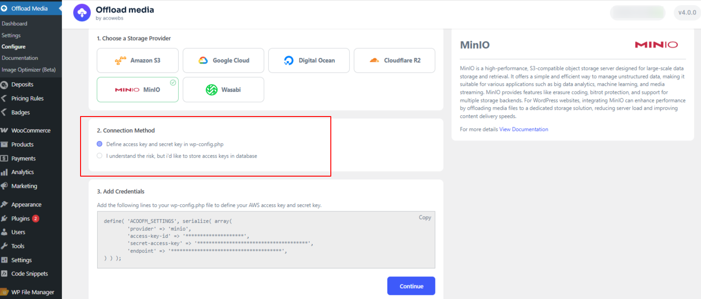Click the Appearance paintbrush icon
The width and height of the screenshot is (701, 299).
[5, 205]
